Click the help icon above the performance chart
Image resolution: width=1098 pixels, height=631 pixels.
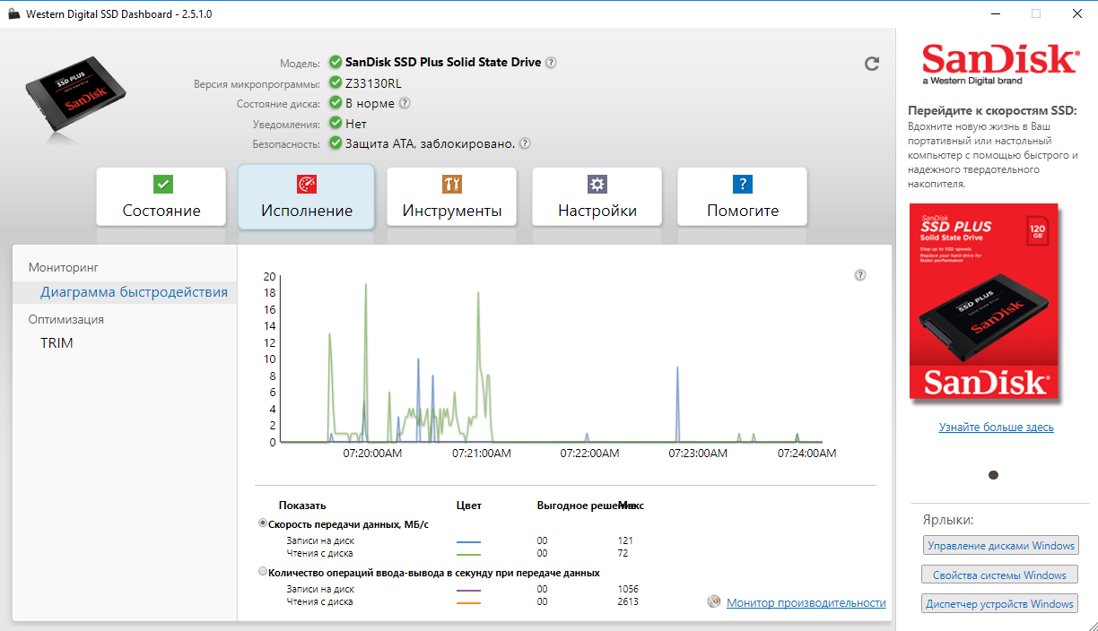[x=860, y=275]
